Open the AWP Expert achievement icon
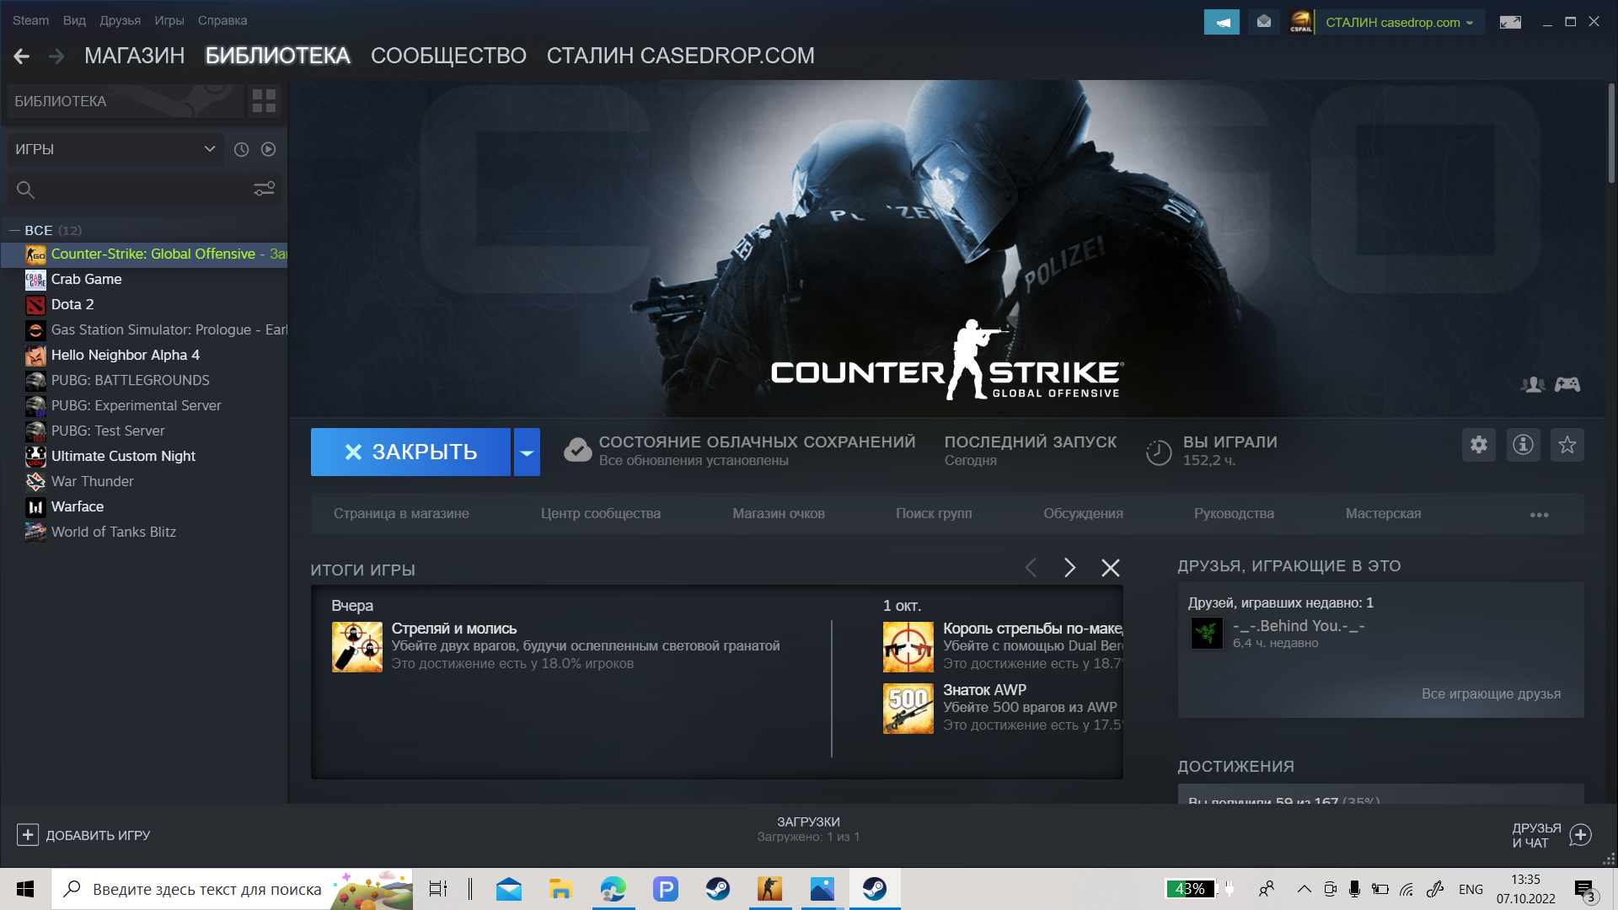Image resolution: width=1618 pixels, height=910 pixels. tap(908, 709)
